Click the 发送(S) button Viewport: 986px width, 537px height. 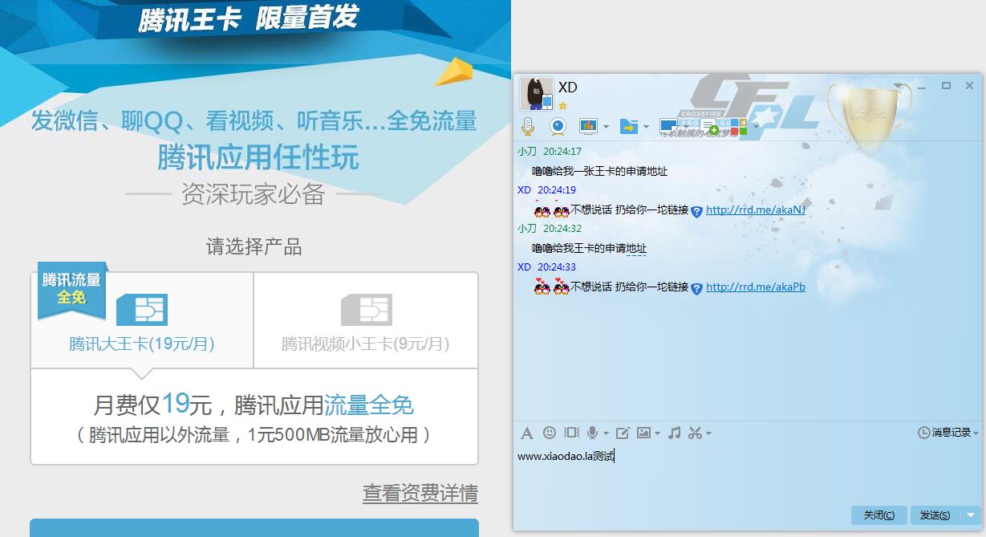[935, 515]
